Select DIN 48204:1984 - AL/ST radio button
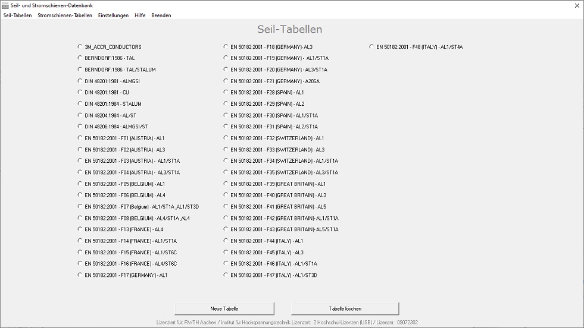This screenshot has height=328, width=584. tap(80, 115)
